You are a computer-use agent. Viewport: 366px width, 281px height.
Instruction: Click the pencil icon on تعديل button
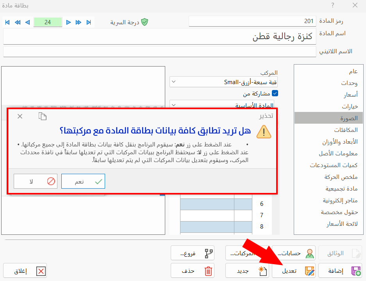pyautogui.click(x=310, y=271)
